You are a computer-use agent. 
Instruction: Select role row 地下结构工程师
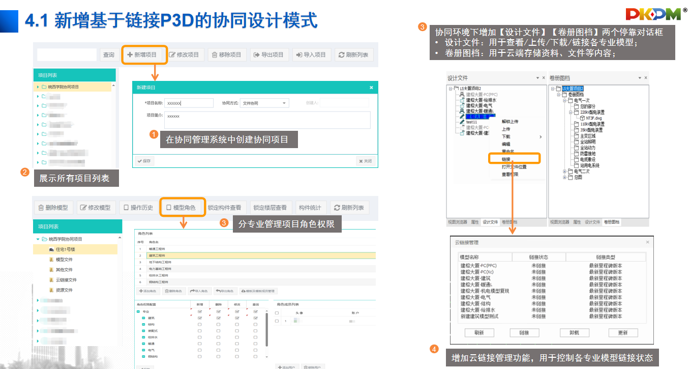click(x=256, y=262)
